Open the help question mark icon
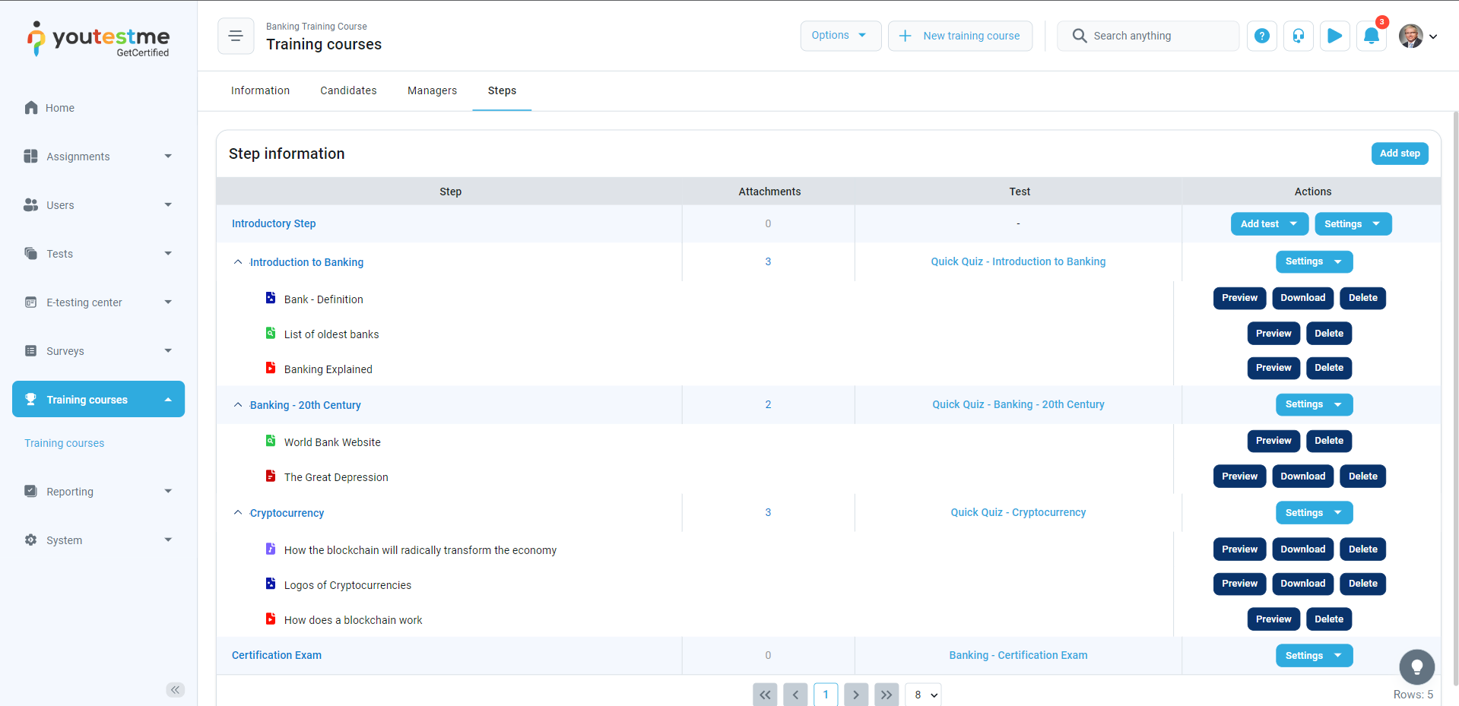 click(x=1261, y=36)
